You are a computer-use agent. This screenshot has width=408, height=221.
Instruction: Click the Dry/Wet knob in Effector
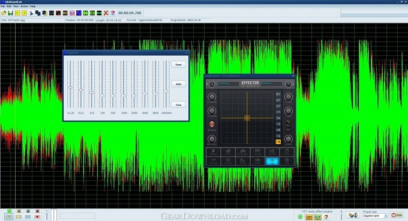212,139
